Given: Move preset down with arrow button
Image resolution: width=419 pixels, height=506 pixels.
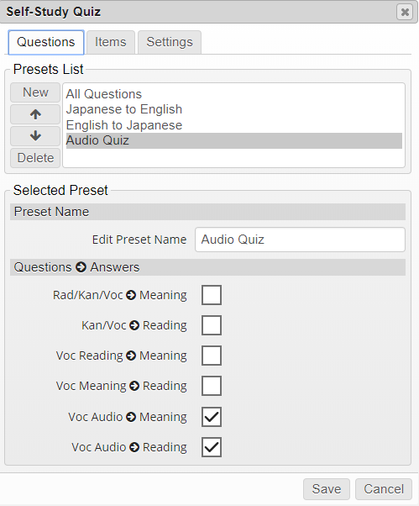Looking at the screenshot, I should point(35,136).
